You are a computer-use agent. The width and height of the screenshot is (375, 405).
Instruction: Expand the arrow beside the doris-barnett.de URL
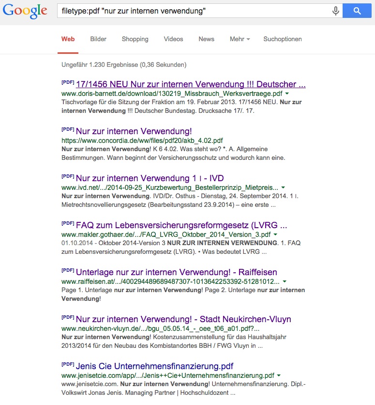[287, 93]
